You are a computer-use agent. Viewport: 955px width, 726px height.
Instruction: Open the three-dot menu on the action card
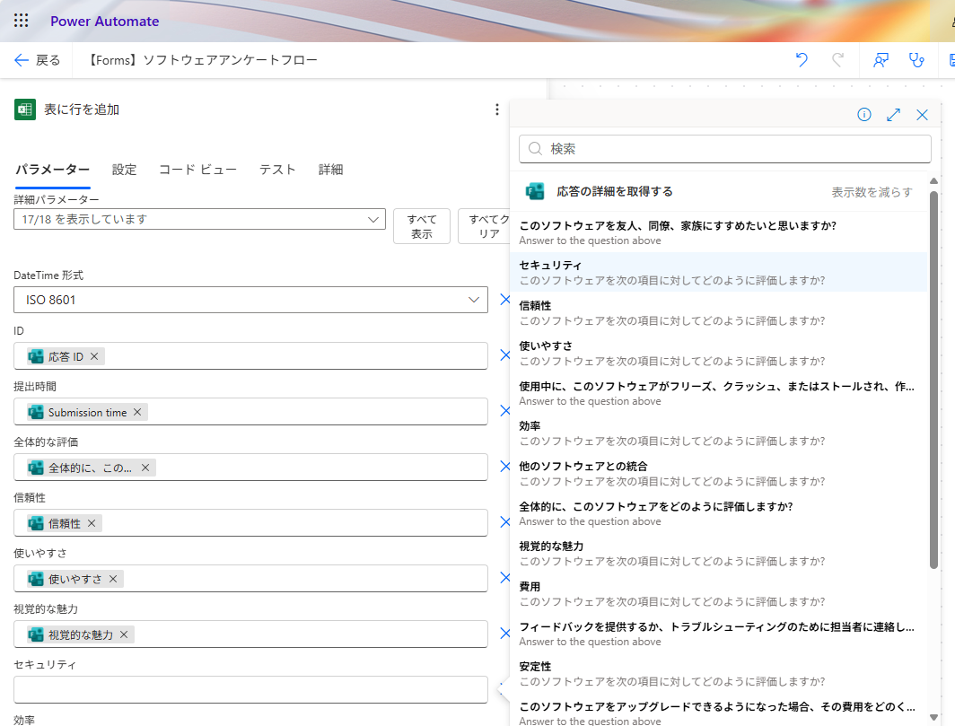point(497,109)
